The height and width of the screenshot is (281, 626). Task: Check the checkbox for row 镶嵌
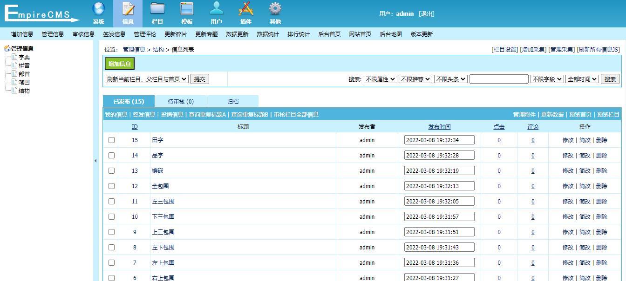pos(111,170)
